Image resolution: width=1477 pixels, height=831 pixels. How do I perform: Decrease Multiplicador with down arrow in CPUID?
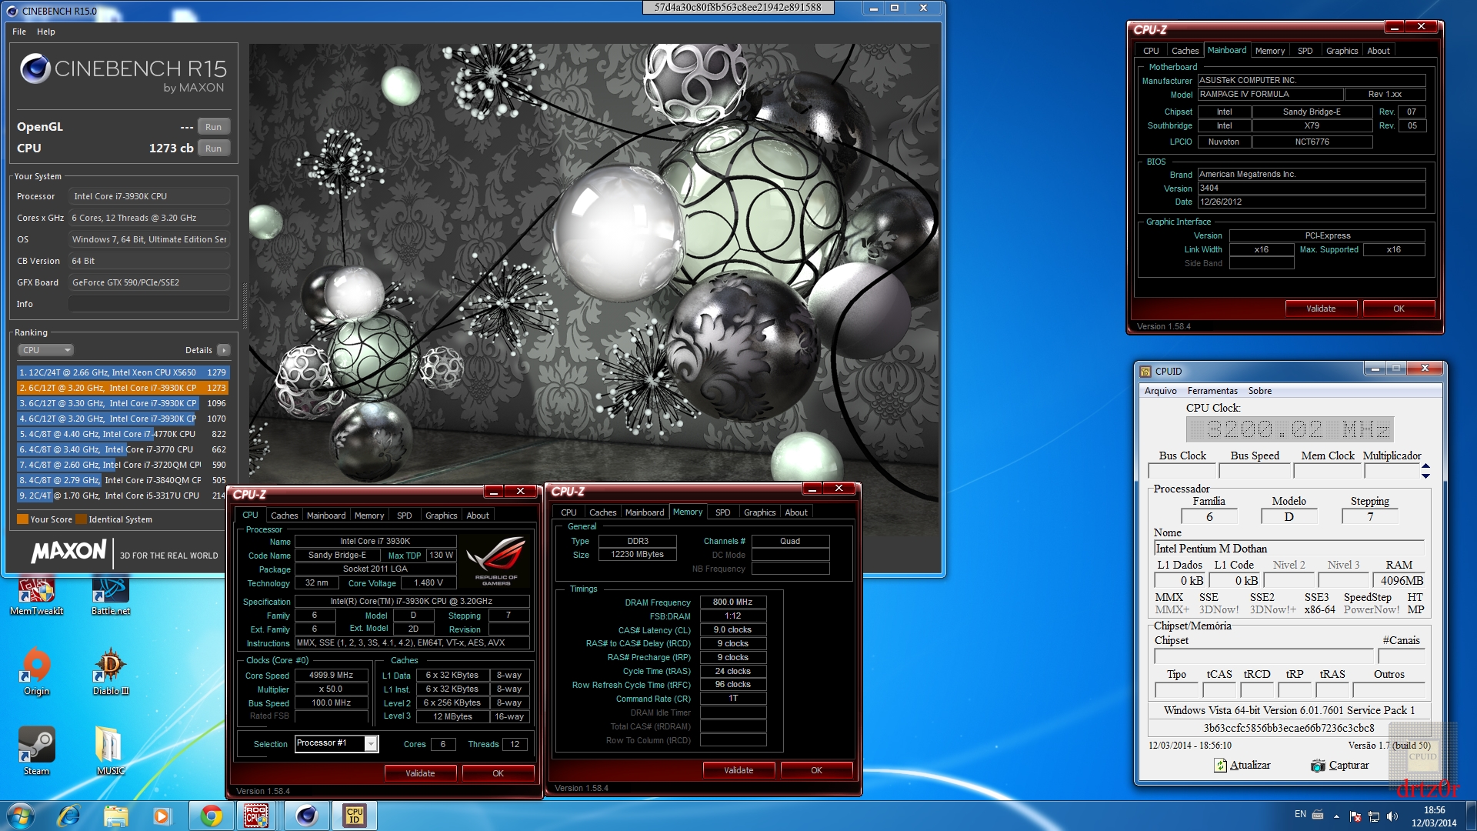1425,476
